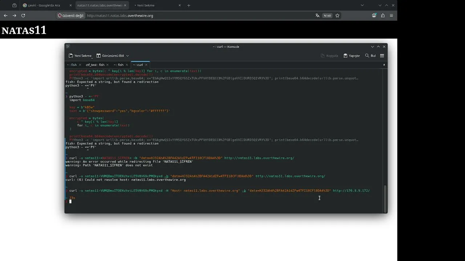Viewport: 465px width, 261px height.
Task: Click the Yapıştır paste button in Konsole
Action: (x=352, y=55)
